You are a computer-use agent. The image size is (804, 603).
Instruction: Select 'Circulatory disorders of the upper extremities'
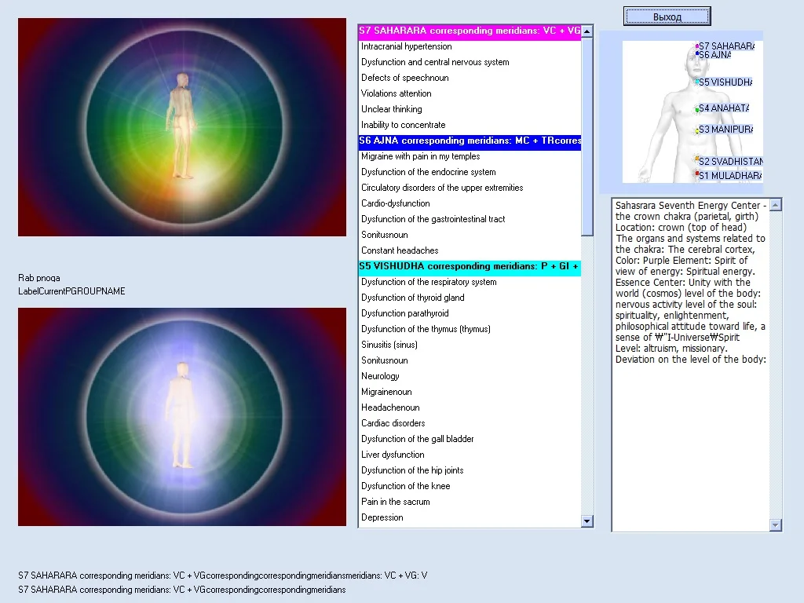(x=470, y=188)
